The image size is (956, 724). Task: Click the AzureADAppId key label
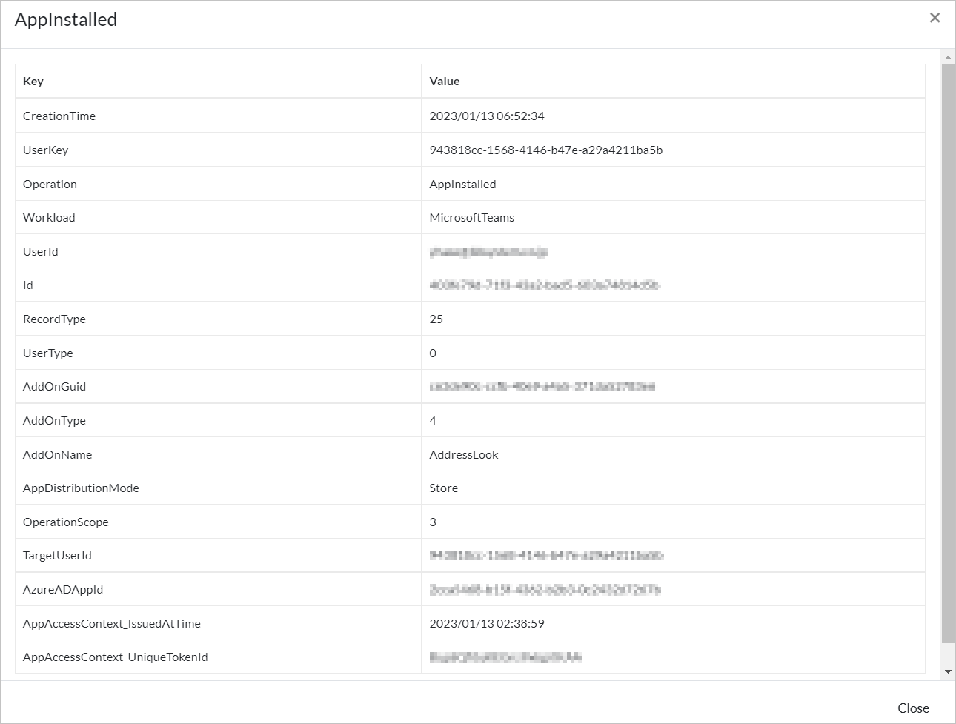[x=63, y=590]
